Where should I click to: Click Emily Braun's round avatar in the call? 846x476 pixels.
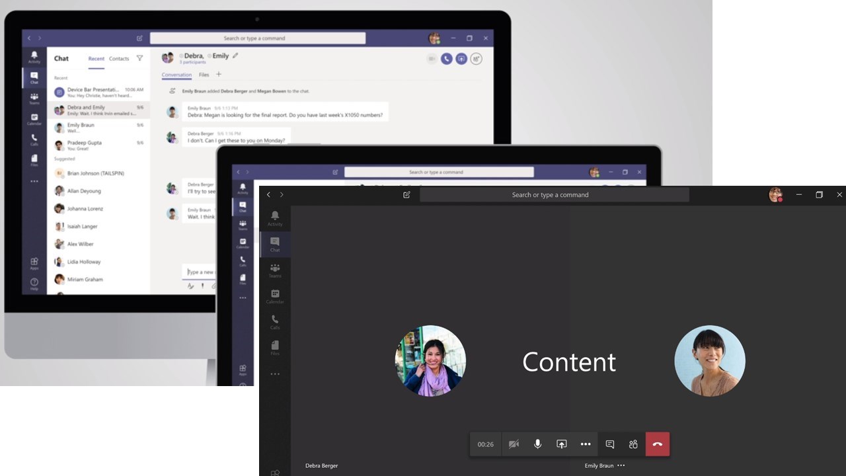710,361
